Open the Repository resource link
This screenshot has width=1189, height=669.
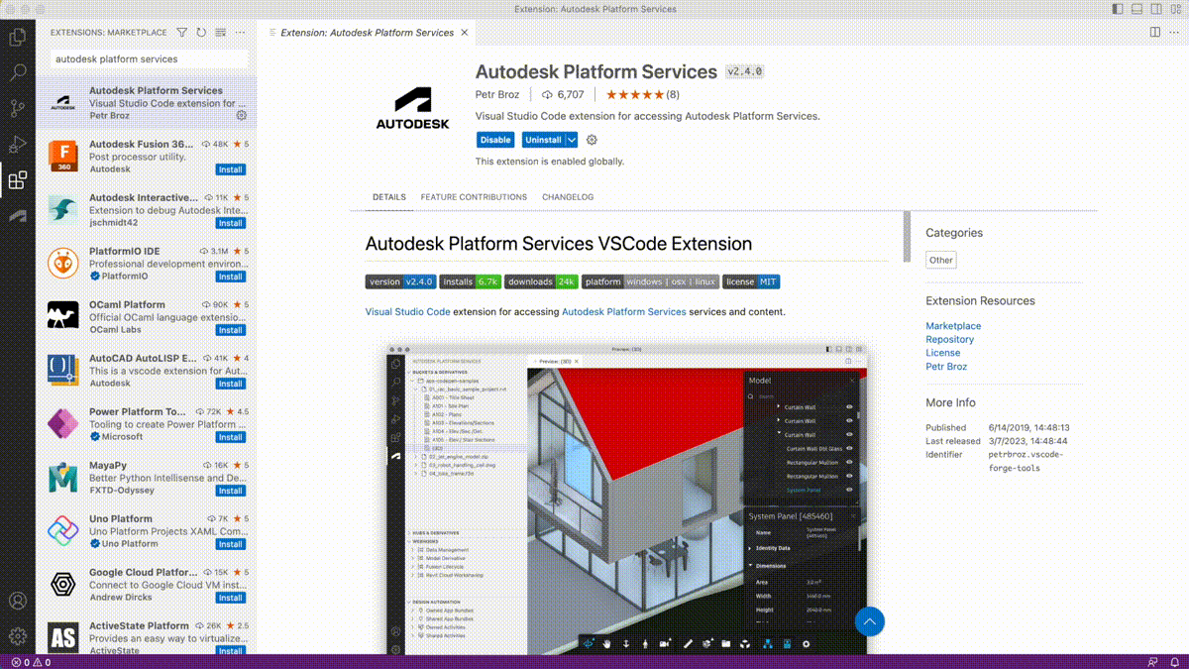click(x=949, y=339)
